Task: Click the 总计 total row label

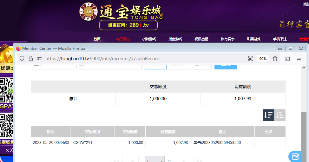Action: tap(73, 99)
